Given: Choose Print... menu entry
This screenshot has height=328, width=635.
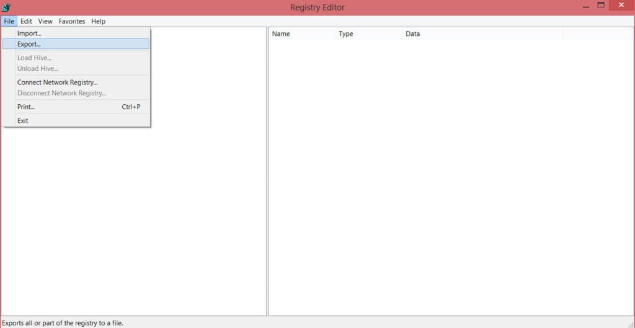Looking at the screenshot, I should tap(76, 107).
